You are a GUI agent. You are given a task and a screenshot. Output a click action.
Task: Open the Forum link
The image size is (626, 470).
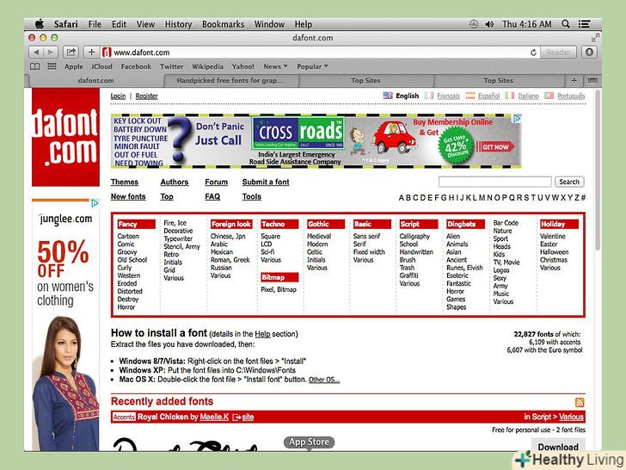(217, 182)
